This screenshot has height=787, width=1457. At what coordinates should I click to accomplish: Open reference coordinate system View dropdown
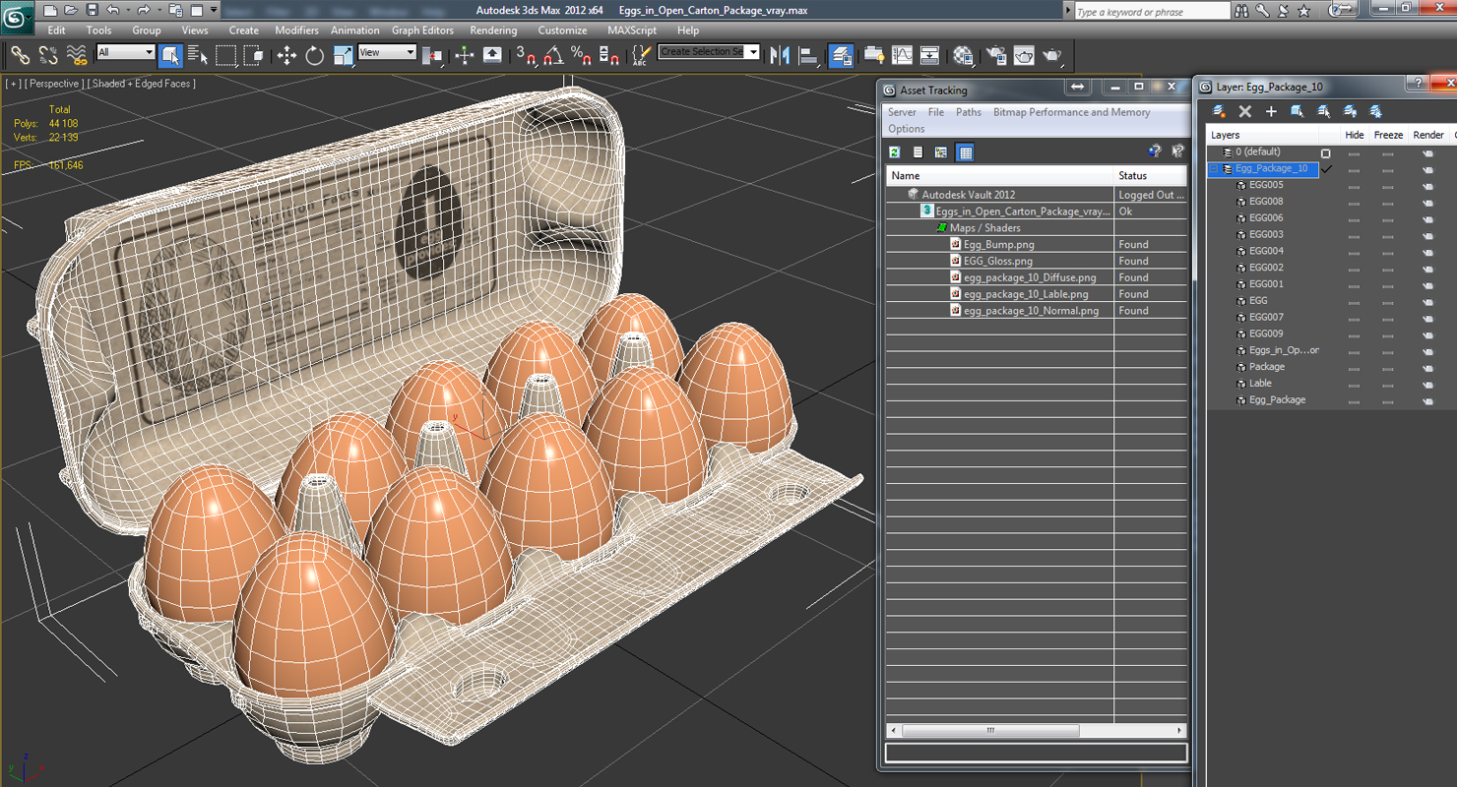(x=387, y=52)
